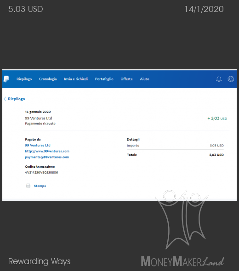Select transaction code 4VS14250VE0550806

coord(41,173)
